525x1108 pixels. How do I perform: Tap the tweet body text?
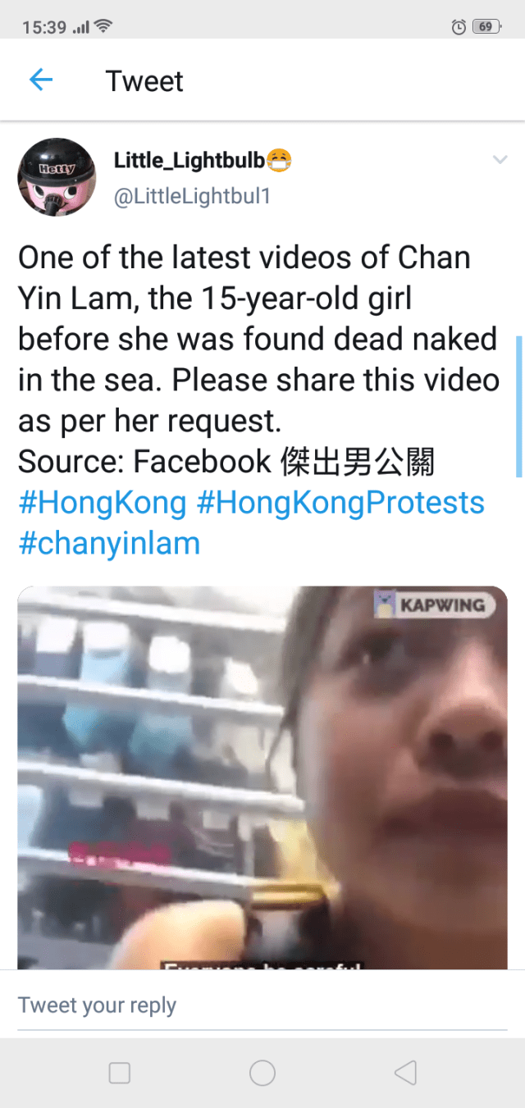pyautogui.click(x=259, y=359)
